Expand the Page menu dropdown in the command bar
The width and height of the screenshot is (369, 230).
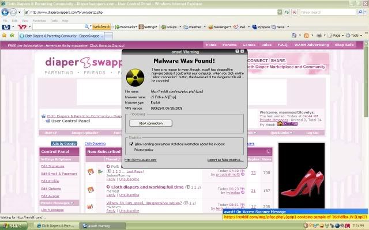tap(343, 36)
